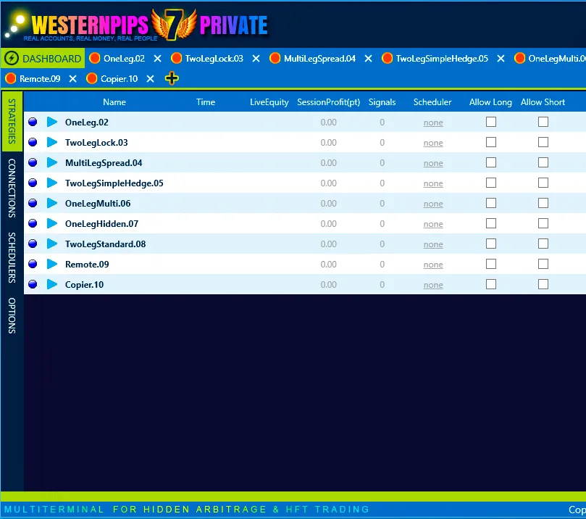This screenshot has width=586, height=519.
Task: Select the TwoLegStandard.08 strategy name
Action: point(105,244)
